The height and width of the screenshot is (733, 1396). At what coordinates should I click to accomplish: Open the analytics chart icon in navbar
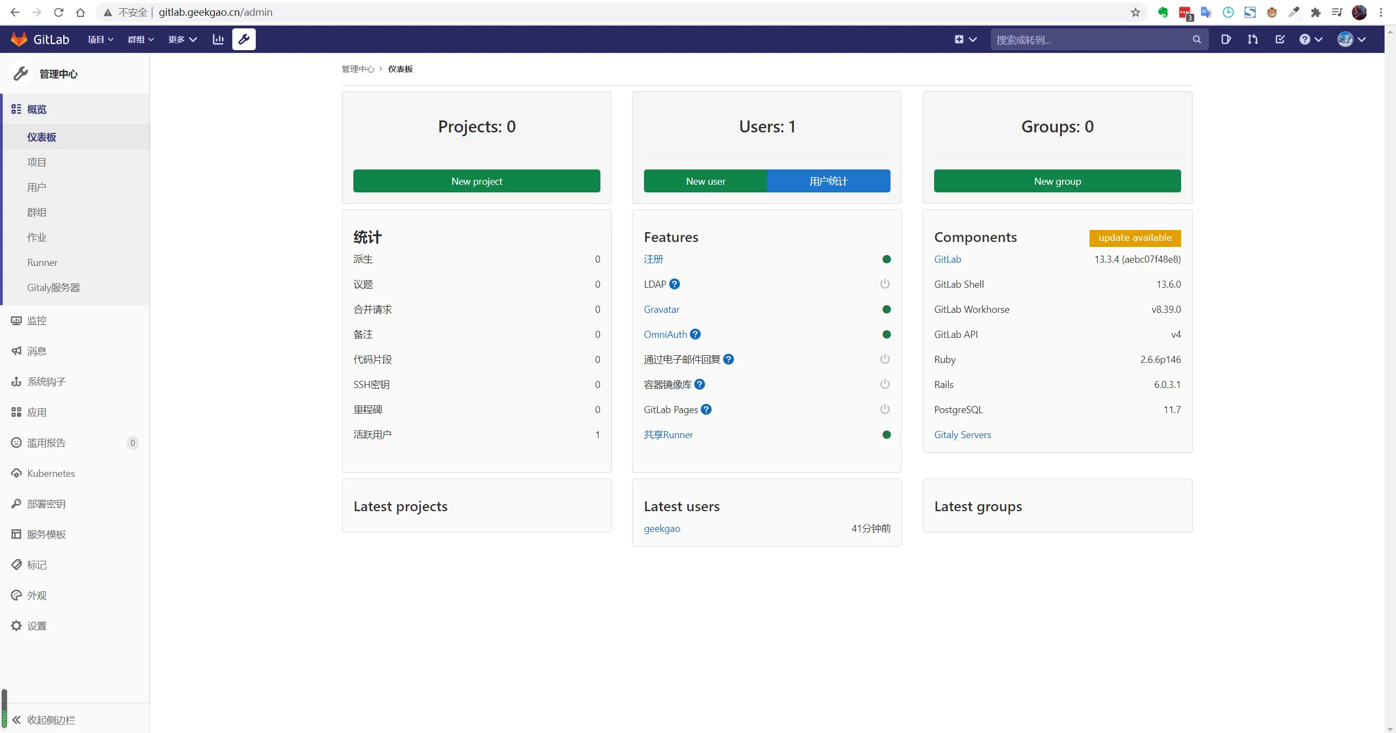click(218, 39)
